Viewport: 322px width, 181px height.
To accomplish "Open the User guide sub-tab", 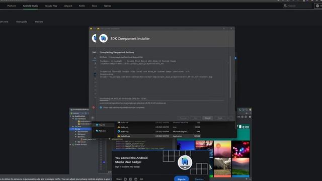I will click(x=22, y=22).
